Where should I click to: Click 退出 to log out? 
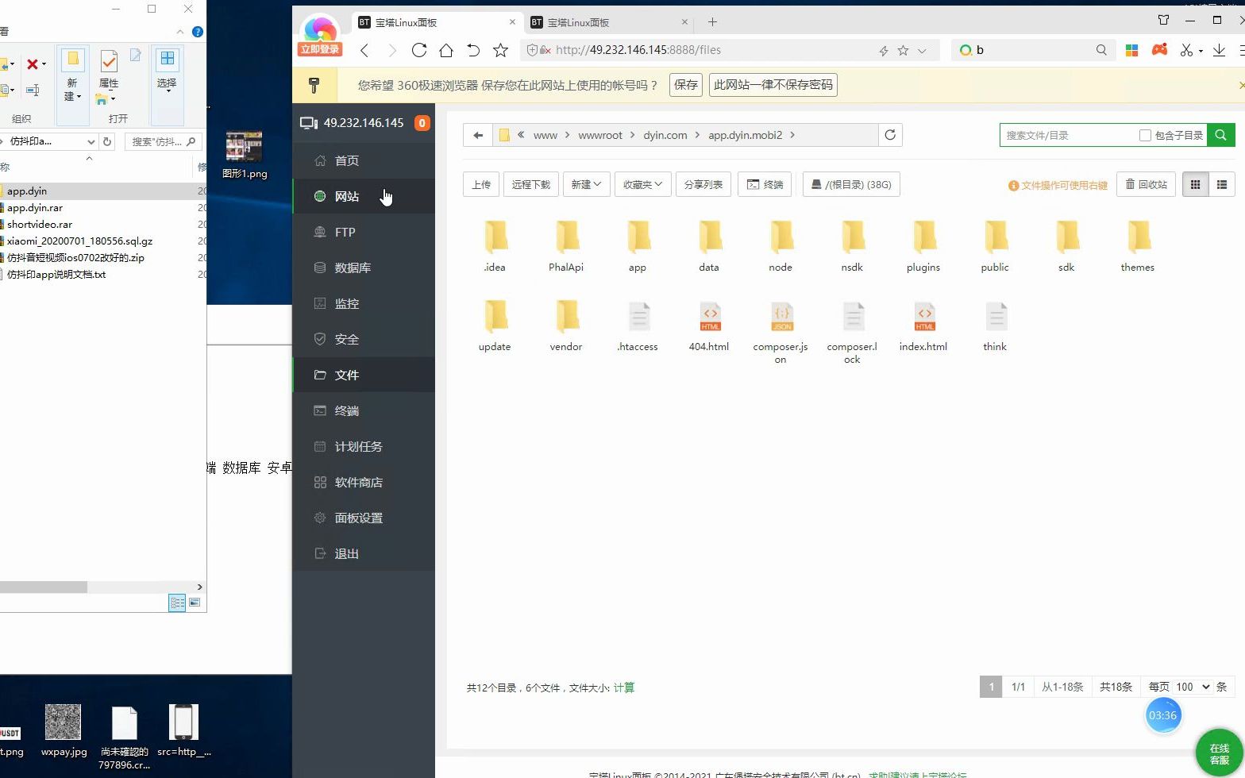click(364, 553)
